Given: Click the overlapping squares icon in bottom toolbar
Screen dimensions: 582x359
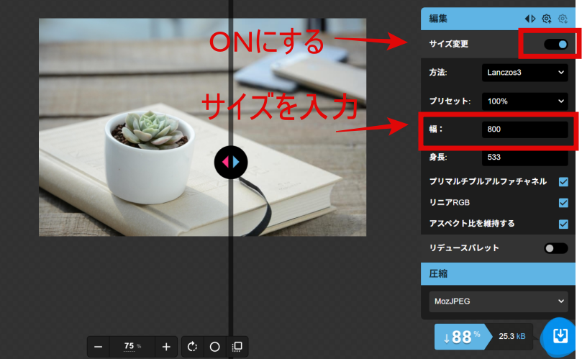Looking at the screenshot, I should (x=237, y=347).
